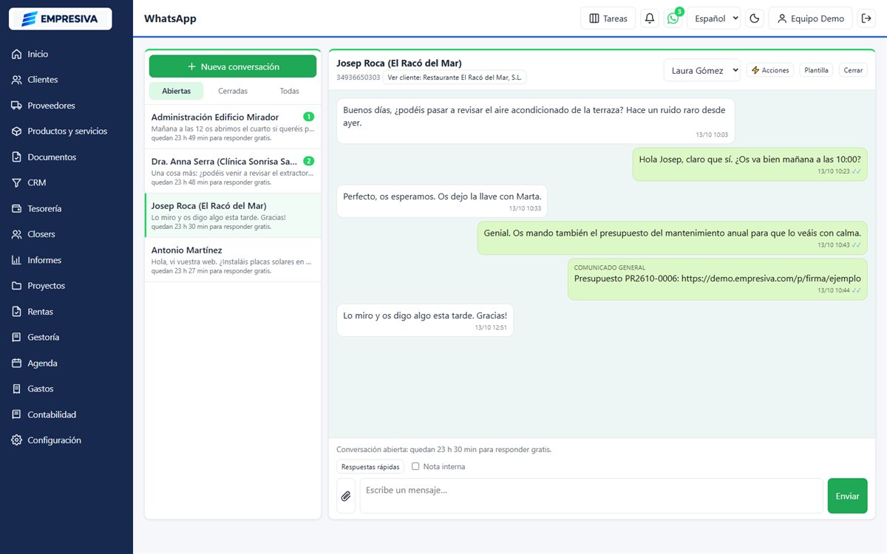The width and height of the screenshot is (887, 554).
Task: Click the WhatsApp page title
Action: [x=170, y=18]
